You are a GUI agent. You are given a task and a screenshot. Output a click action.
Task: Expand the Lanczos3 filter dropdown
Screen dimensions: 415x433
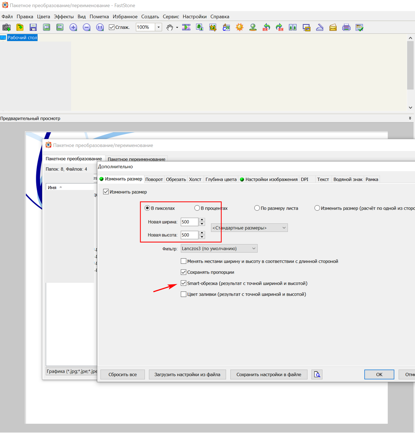click(x=219, y=249)
